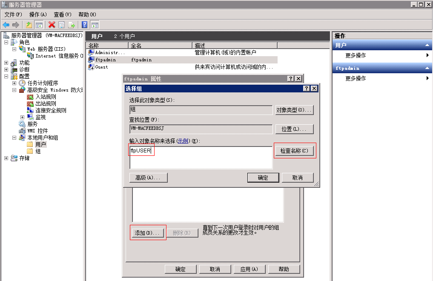The image size is (433, 281).
Task: Select the Guest user row name
Action: pyautogui.click(x=102, y=67)
